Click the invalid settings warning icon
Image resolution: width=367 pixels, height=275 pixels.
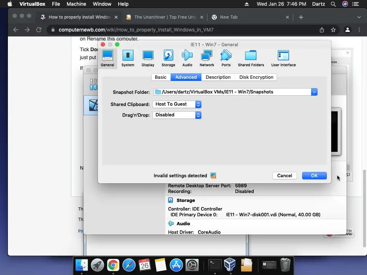tap(213, 175)
